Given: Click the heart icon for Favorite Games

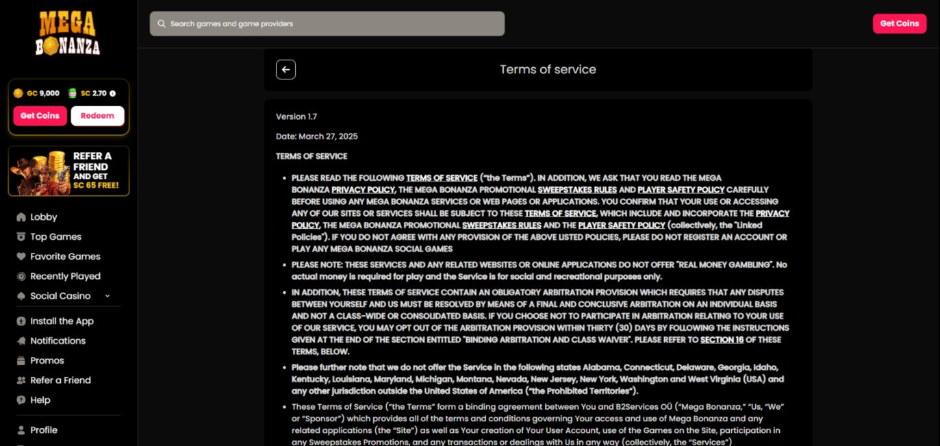Looking at the screenshot, I should [21, 257].
